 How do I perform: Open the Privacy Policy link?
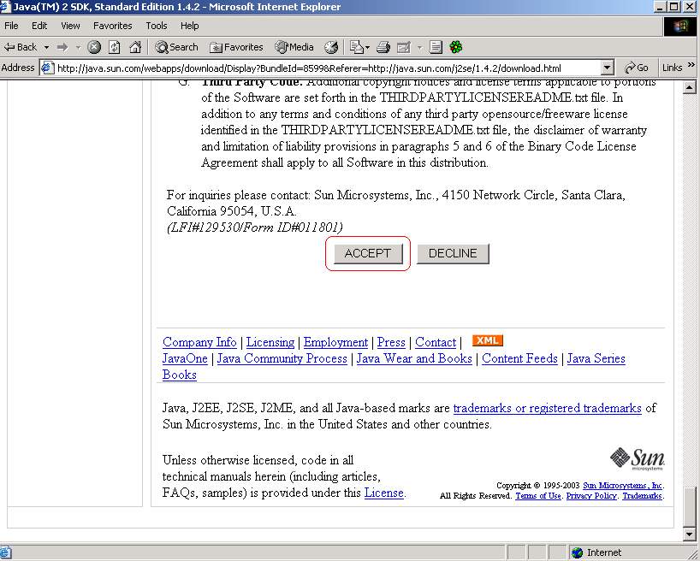click(x=591, y=496)
